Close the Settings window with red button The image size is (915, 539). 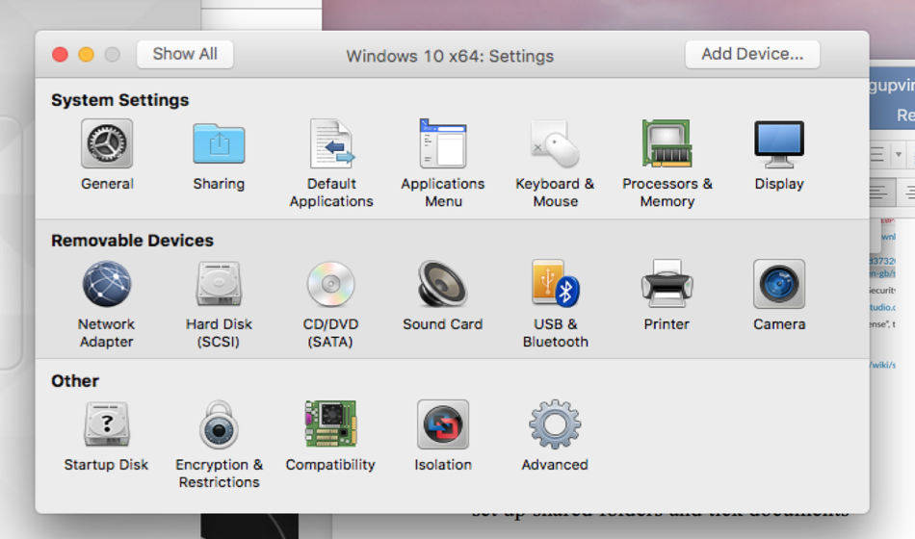click(x=60, y=55)
